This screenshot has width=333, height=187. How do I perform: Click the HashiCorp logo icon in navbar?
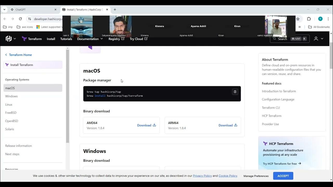coord(9,39)
